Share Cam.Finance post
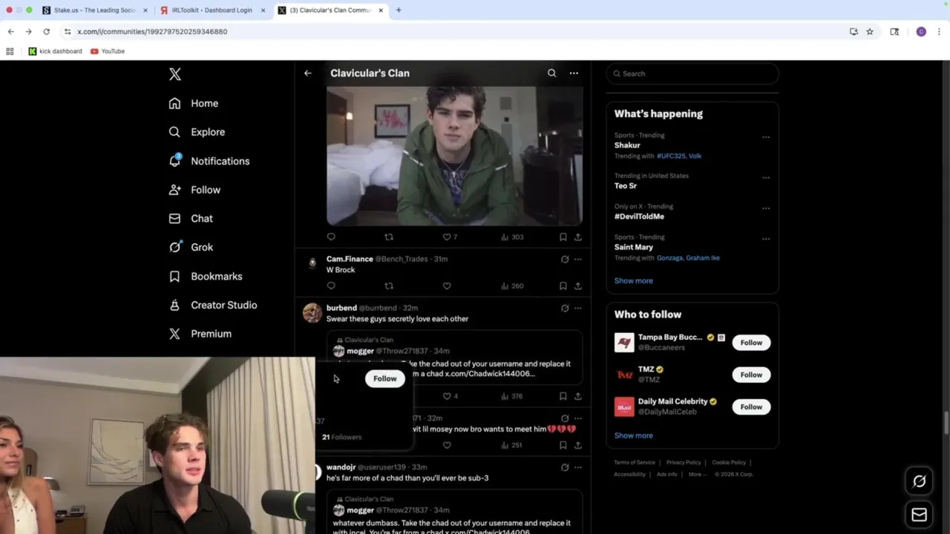The height and width of the screenshot is (534, 950). (577, 286)
